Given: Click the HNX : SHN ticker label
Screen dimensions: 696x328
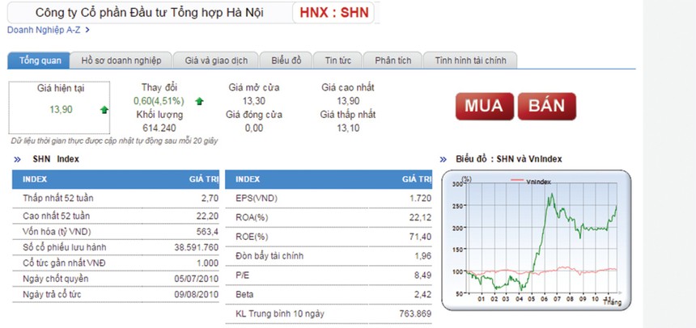Looking at the screenshot, I should [333, 13].
